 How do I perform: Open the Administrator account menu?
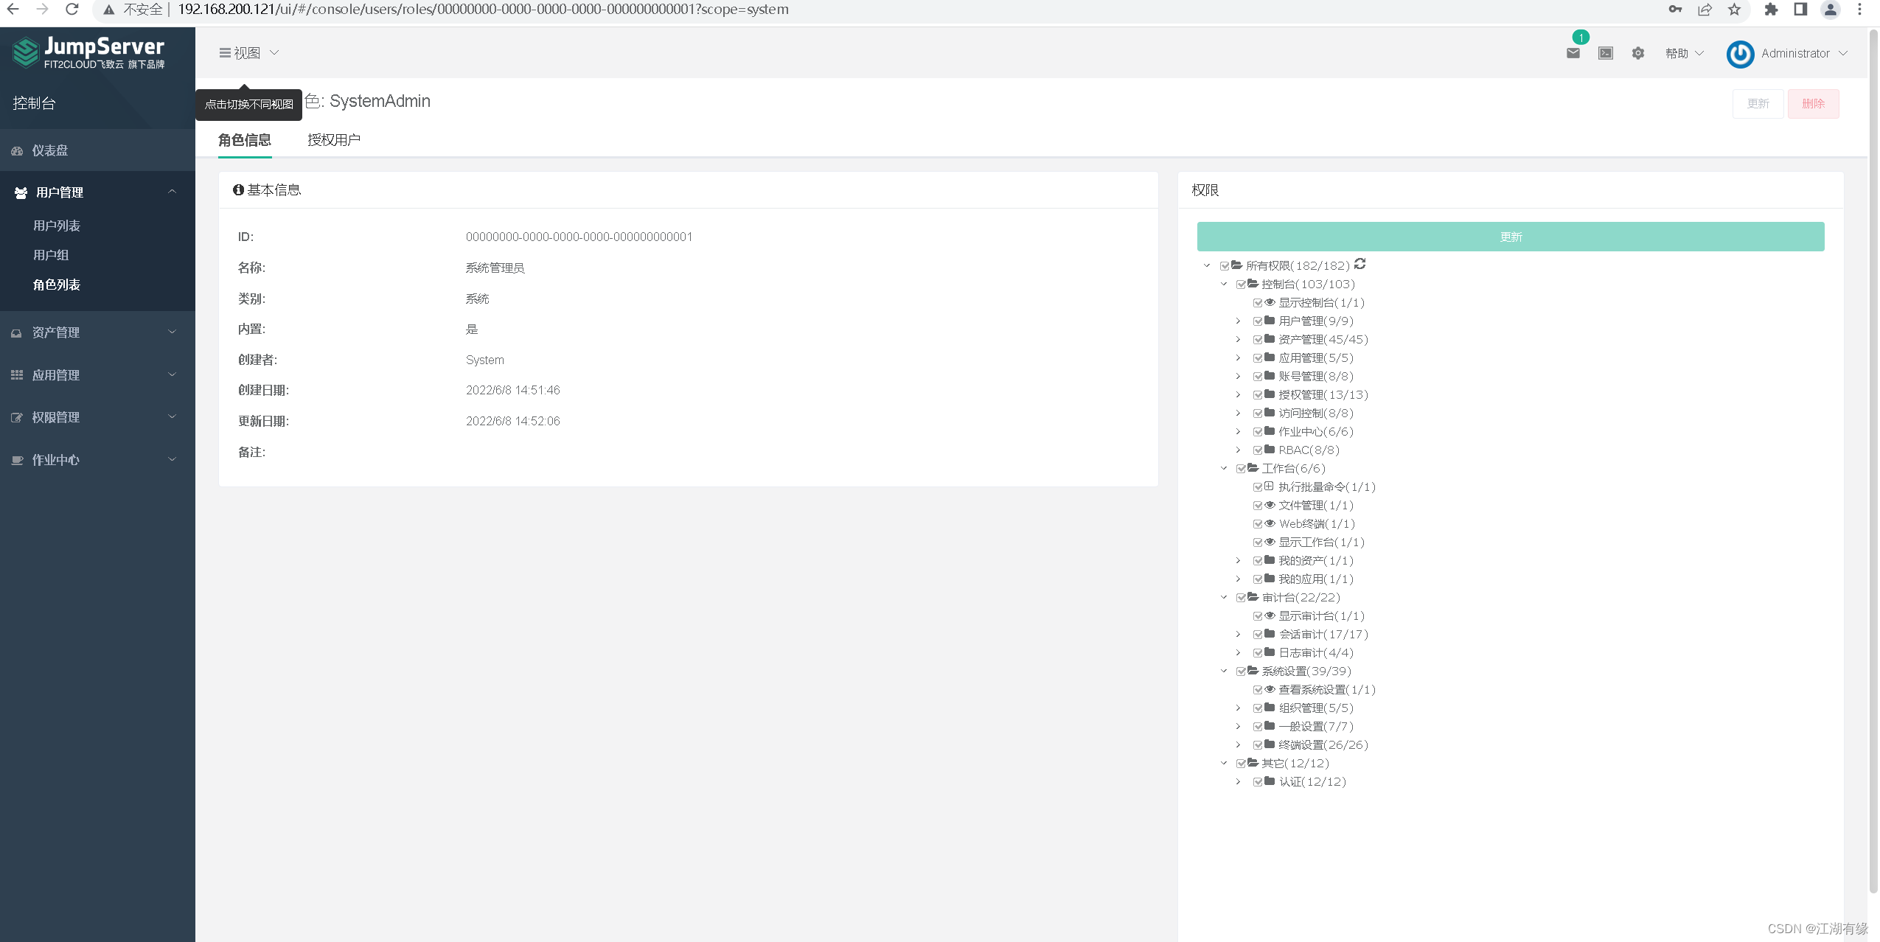pyautogui.click(x=1804, y=53)
